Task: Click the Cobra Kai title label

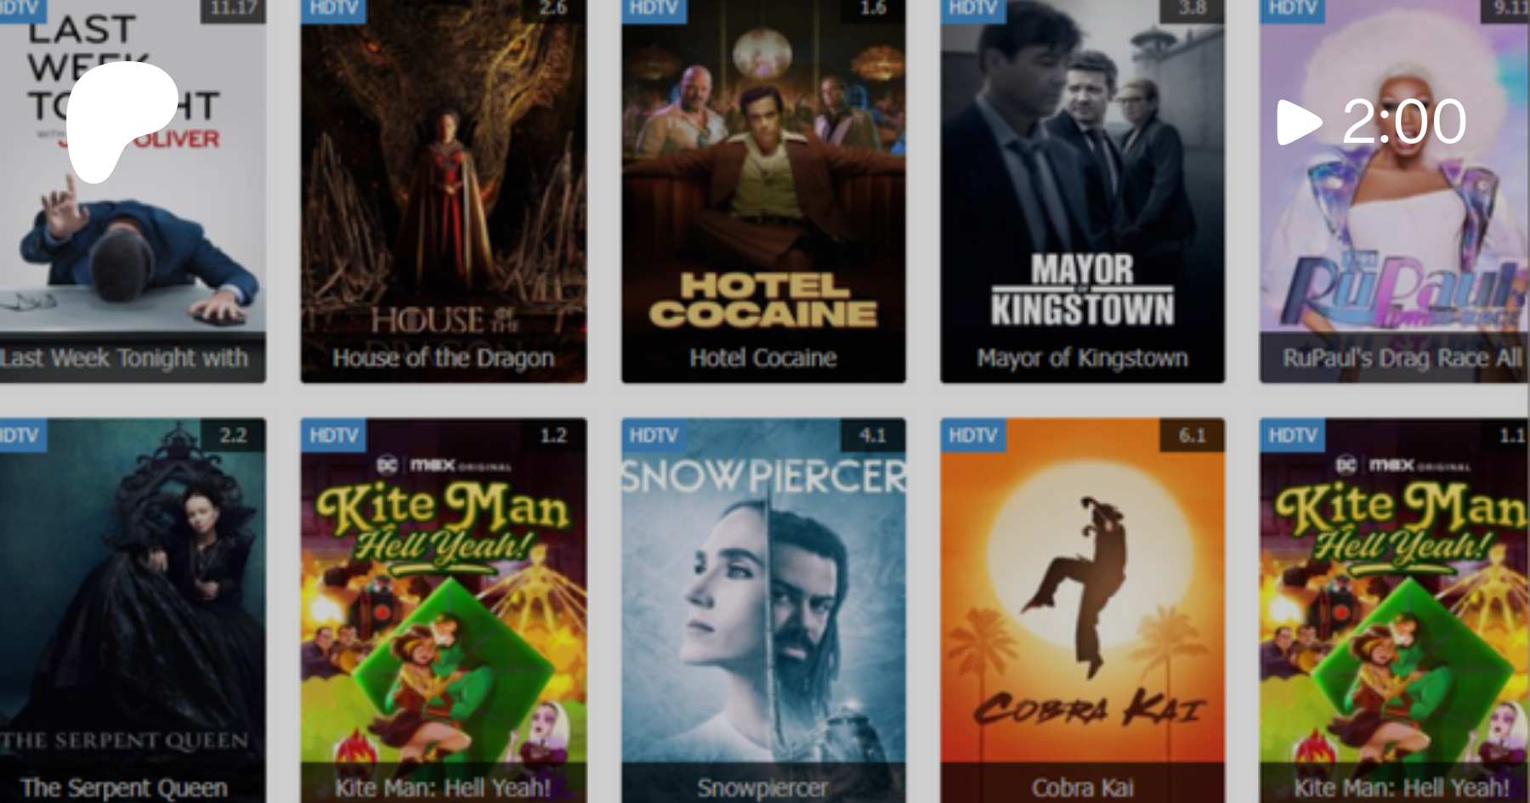Action: tap(1082, 788)
